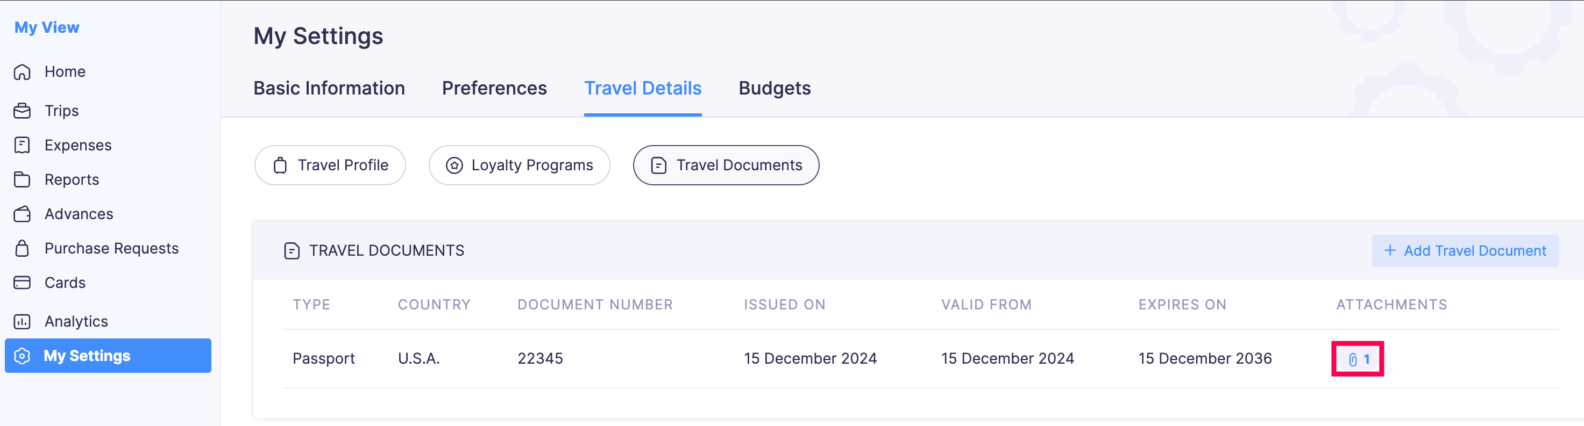
Task: Click the Analytics chart icon
Action: click(22, 321)
